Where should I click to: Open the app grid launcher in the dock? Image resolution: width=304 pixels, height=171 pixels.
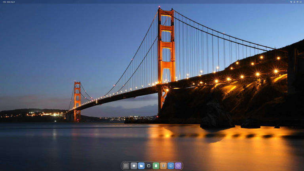tap(126, 166)
